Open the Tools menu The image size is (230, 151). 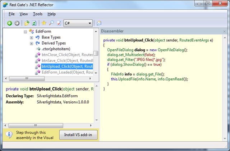[x=38, y=14]
